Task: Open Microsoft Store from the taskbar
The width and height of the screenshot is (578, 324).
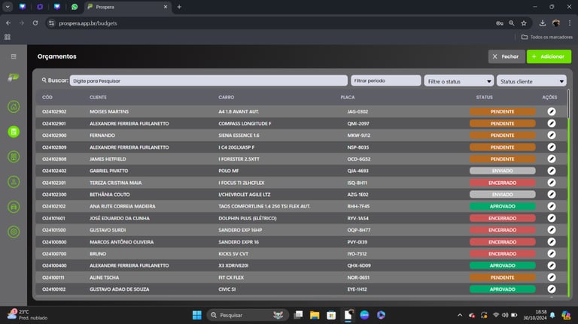Action: pyautogui.click(x=331, y=315)
